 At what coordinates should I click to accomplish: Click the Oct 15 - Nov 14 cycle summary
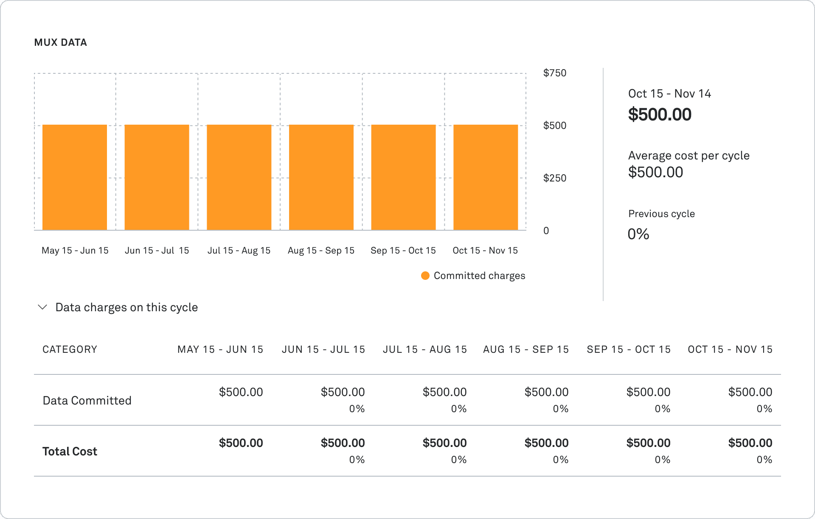669,93
